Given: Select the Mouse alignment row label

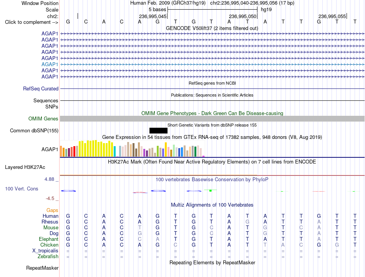Looking at the screenshot, I should point(51,228).
